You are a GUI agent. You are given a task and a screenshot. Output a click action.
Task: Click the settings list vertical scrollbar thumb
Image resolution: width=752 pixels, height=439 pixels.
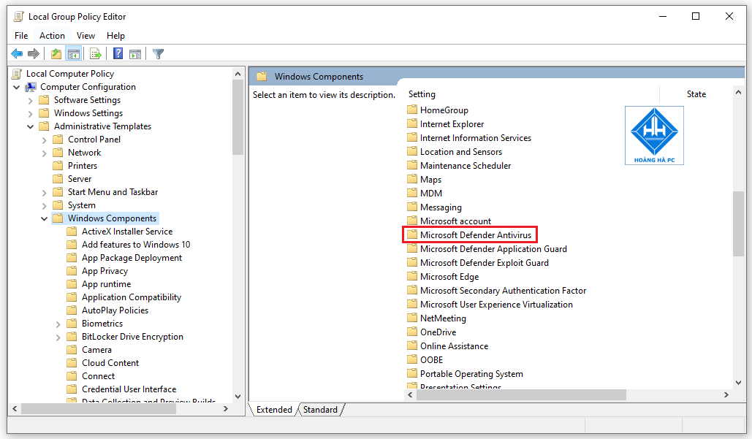pos(738,224)
